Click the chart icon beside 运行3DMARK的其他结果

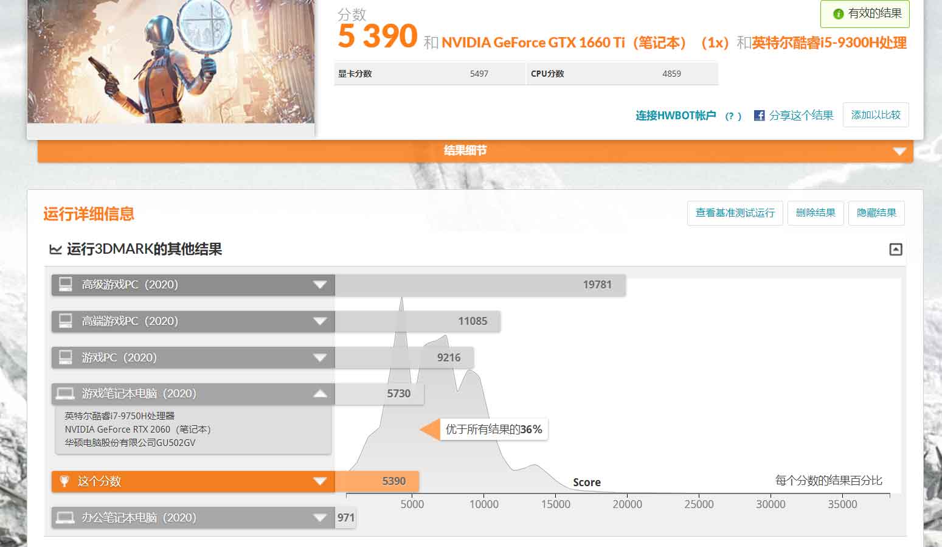(x=55, y=249)
